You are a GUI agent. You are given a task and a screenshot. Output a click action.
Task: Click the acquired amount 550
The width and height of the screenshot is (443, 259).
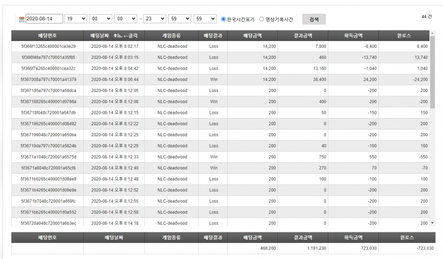pos(373,157)
